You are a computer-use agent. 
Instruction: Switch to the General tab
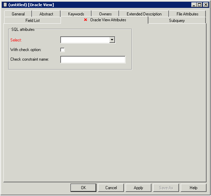pos(18,14)
